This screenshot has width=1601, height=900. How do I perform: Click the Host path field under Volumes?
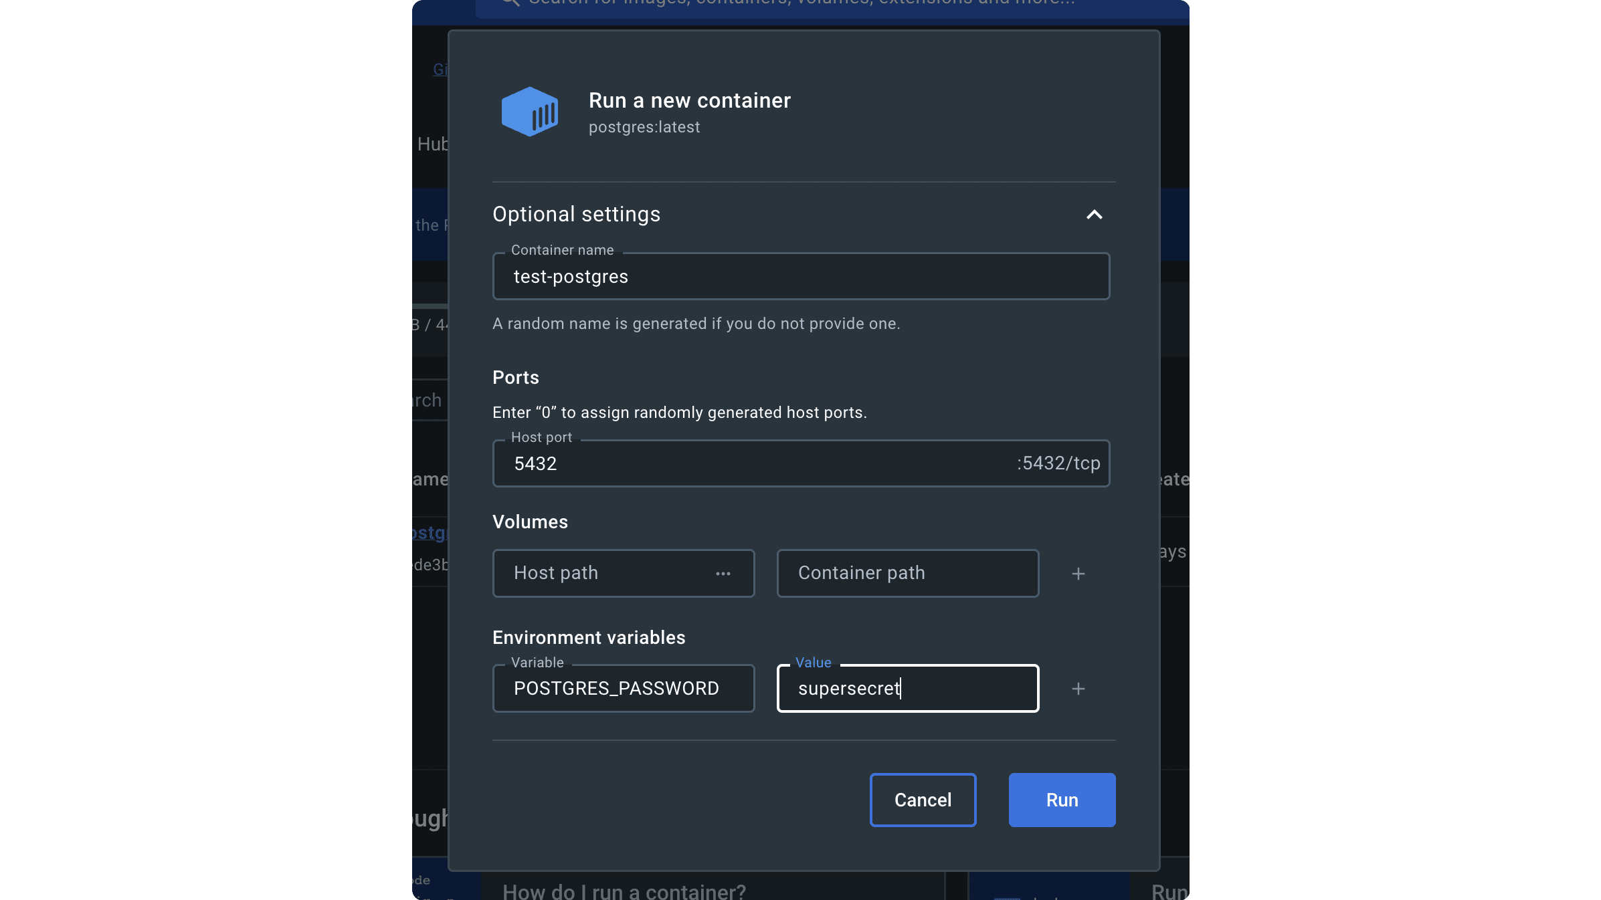coord(602,573)
